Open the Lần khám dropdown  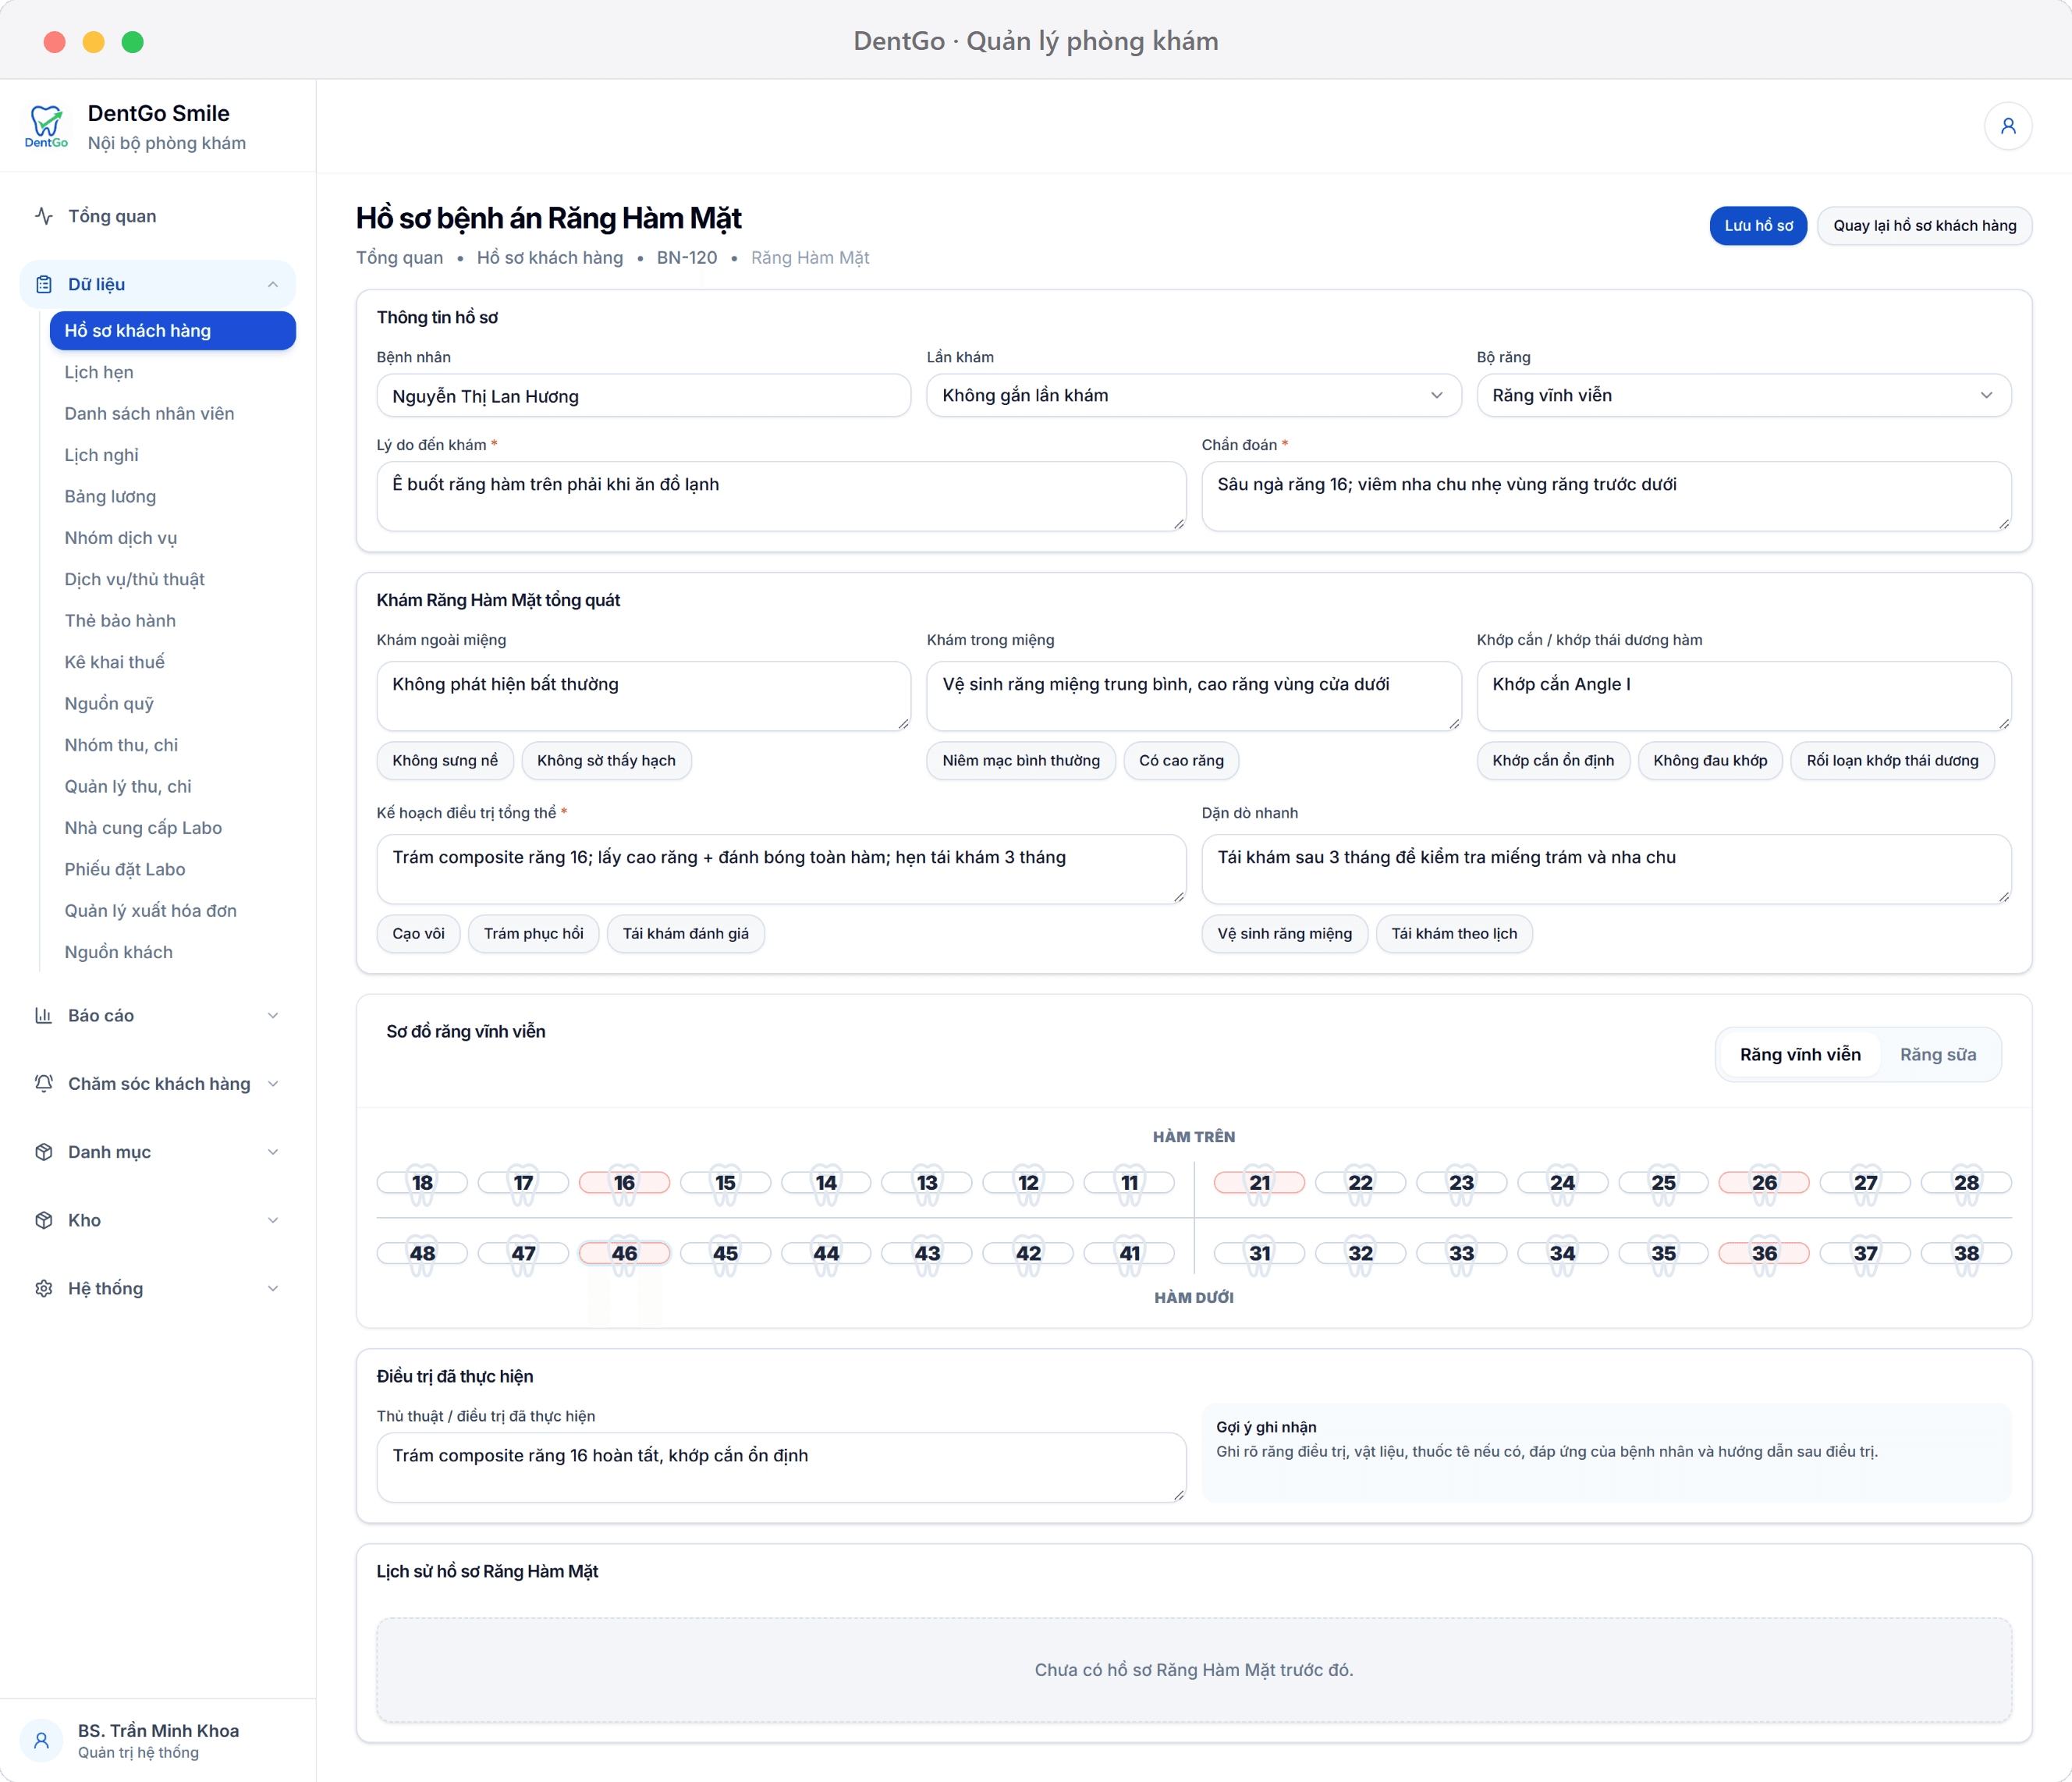[1193, 396]
